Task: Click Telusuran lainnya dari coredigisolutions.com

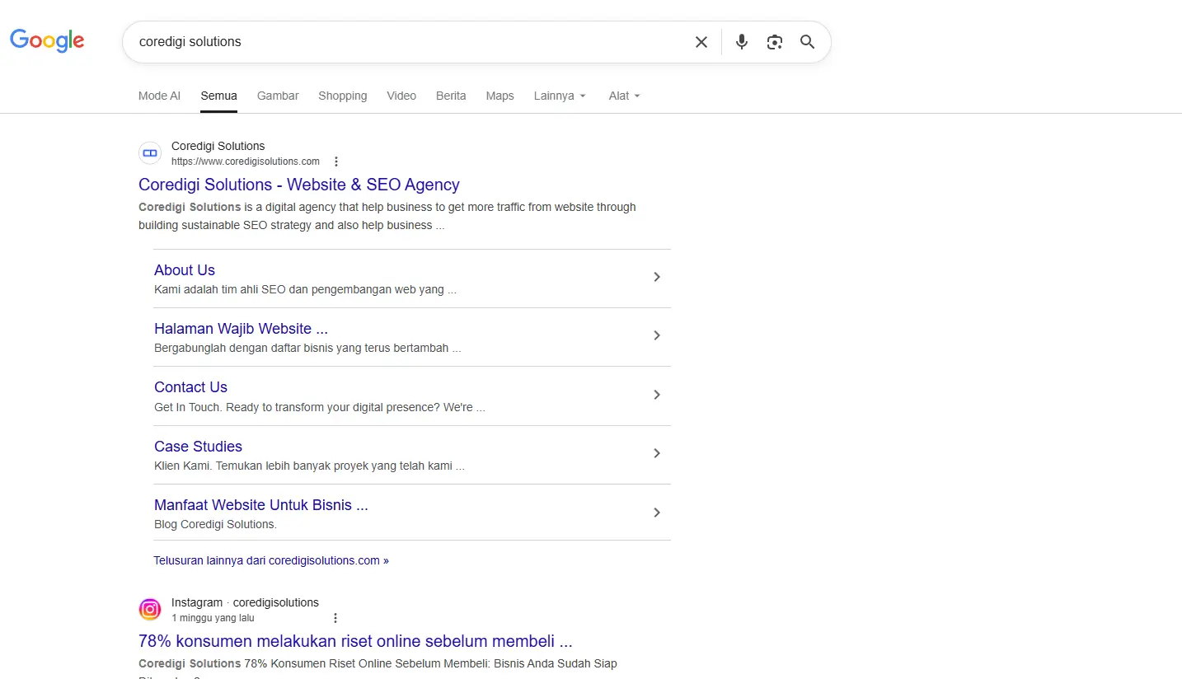Action: pos(271,560)
